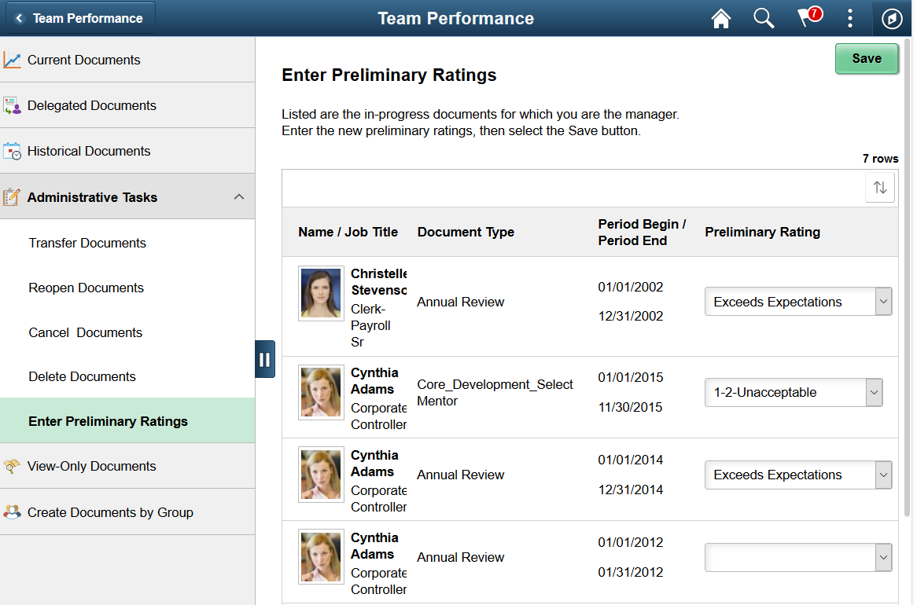Open Historical Documents in the sidebar
This screenshot has height=605, width=917.
tap(127, 151)
